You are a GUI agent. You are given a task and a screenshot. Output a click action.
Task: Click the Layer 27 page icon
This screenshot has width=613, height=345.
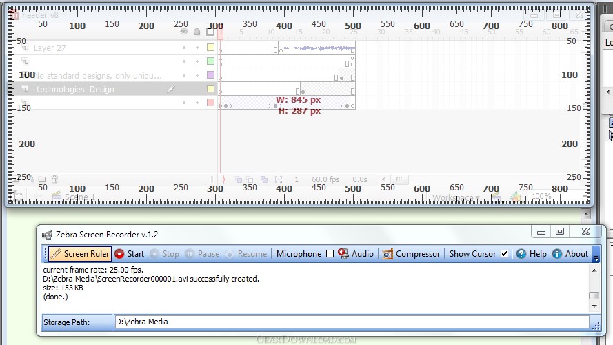[25, 48]
